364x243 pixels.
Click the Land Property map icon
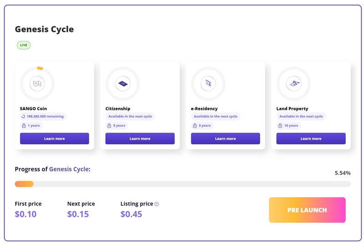pyautogui.click(x=293, y=84)
